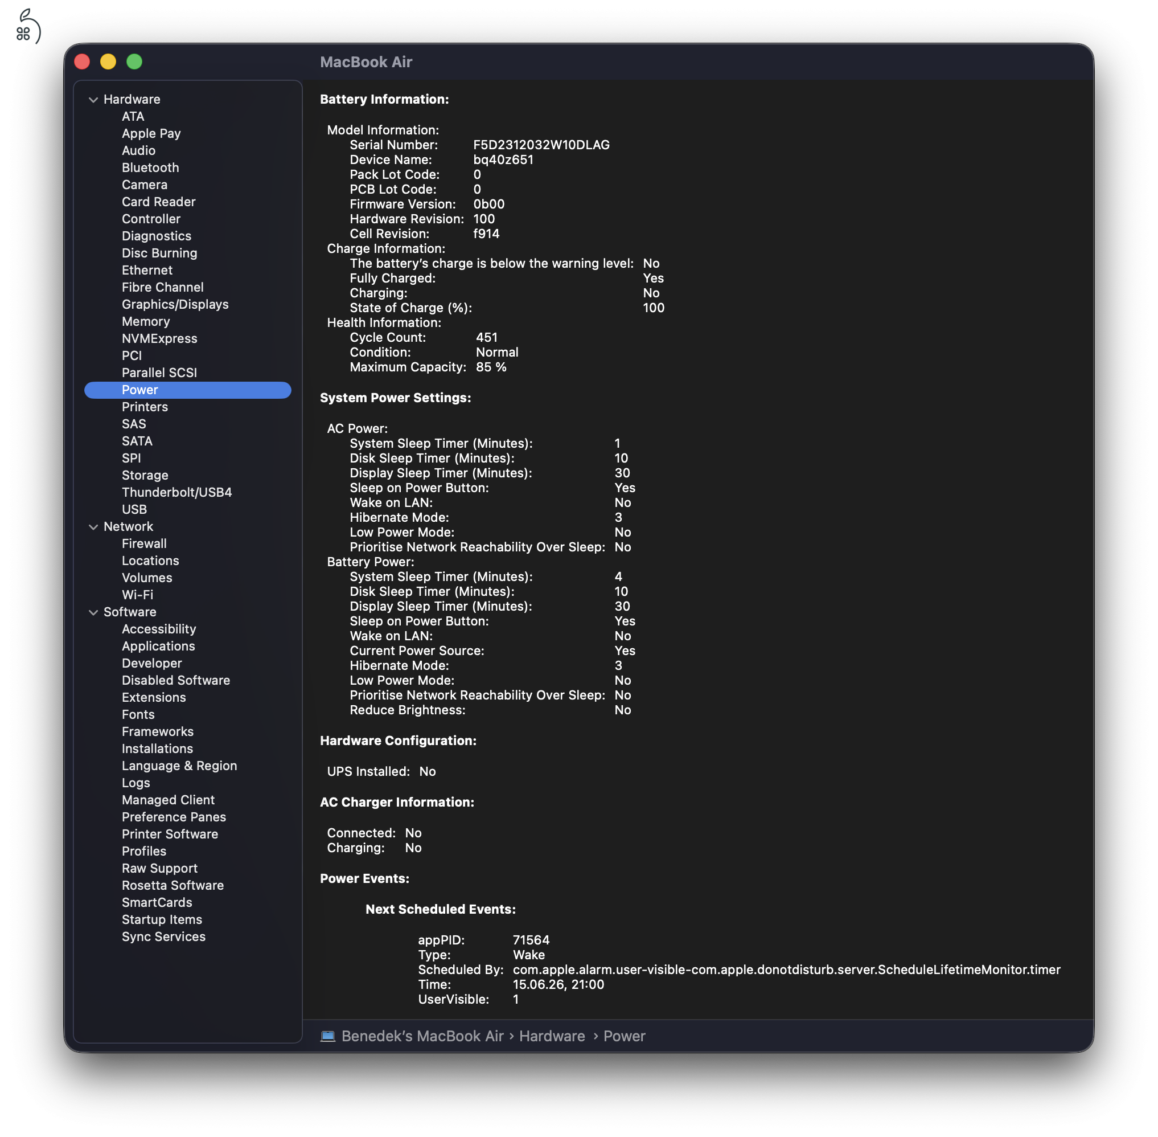Open Graphics/Displays info
Viewport: 1158px width, 1137px height.
point(175,305)
